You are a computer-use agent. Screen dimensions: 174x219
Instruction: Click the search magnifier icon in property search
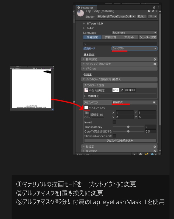click(85, 44)
